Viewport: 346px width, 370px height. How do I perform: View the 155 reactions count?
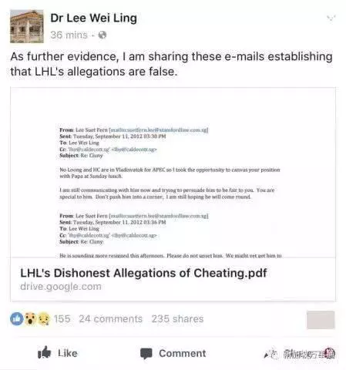62,319
